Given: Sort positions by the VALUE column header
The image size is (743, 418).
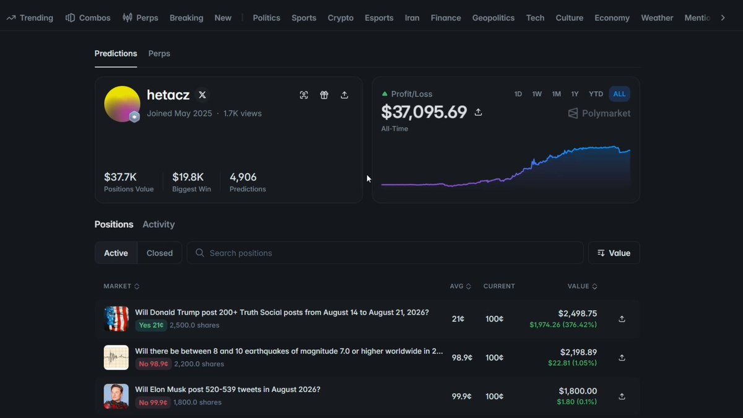Looking at the screenshot, I should [583, 286].
